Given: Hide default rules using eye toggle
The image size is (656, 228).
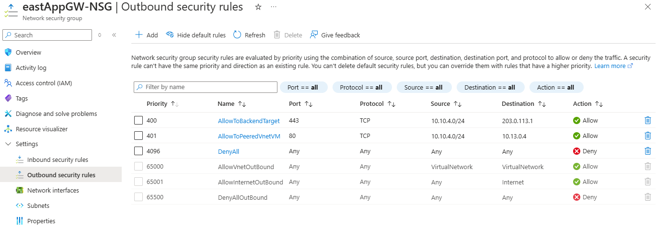Looking at the screenshot, I should pos(170,35).
